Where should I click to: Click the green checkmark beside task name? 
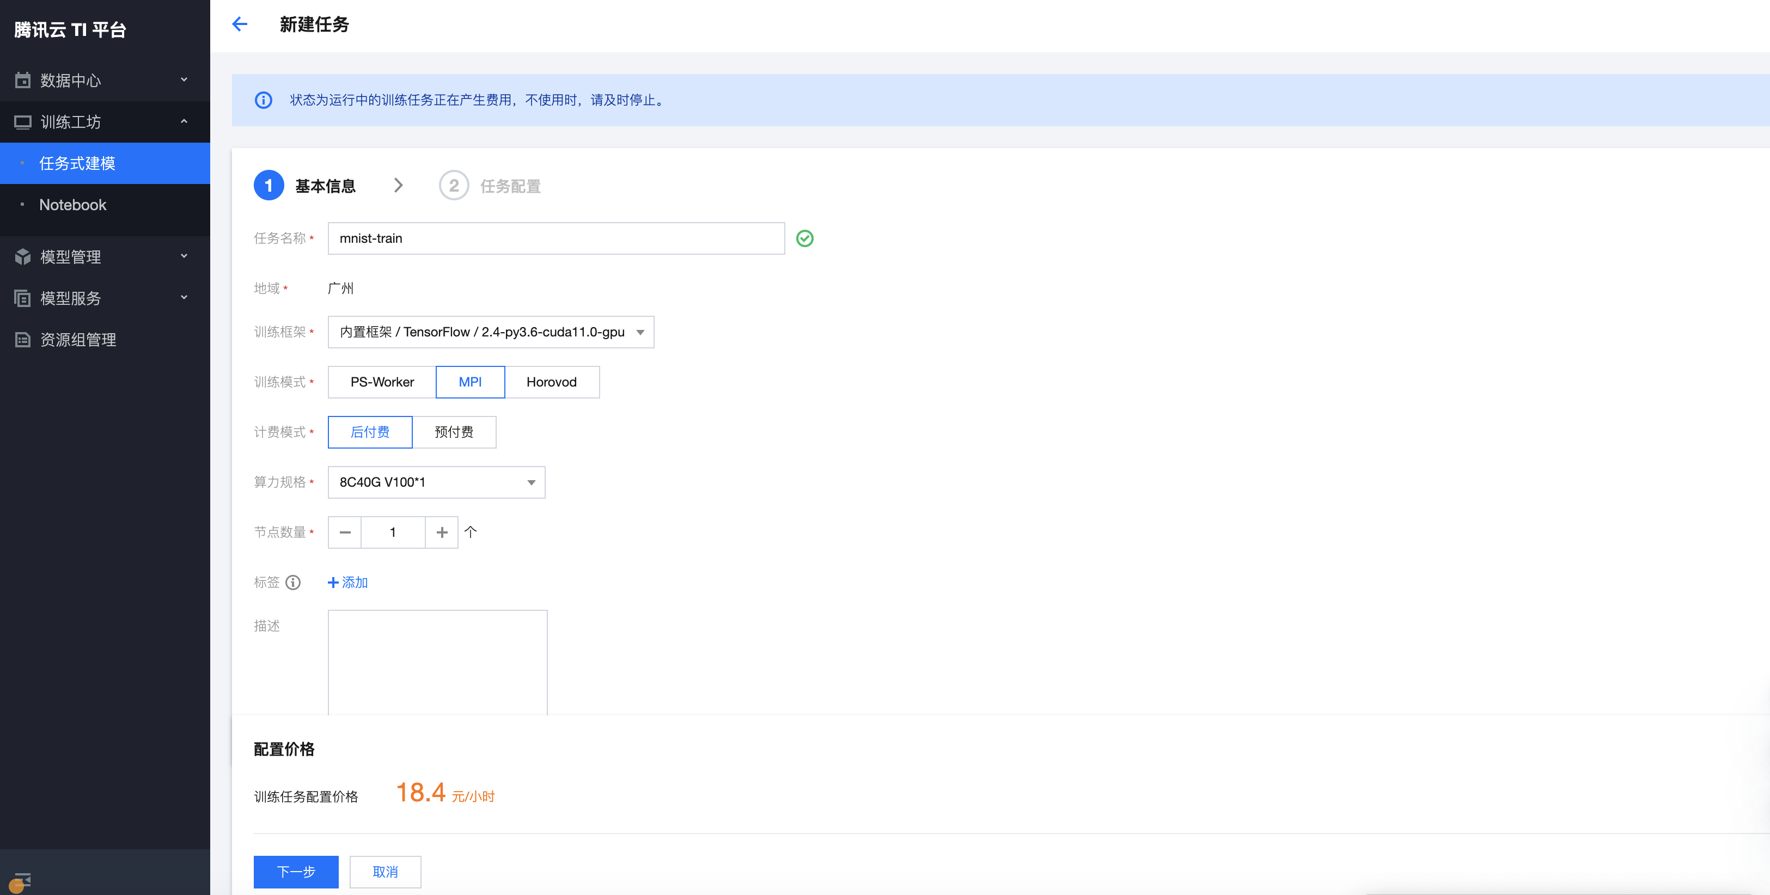click(804, 238)
